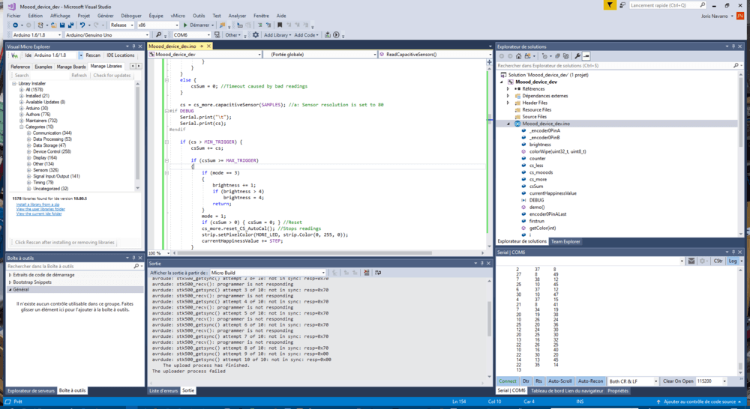Image resolution: width=750 pixels, height=409 pixels.
Task: Click the Lancement rapide search box
Action: coord(667,5)
